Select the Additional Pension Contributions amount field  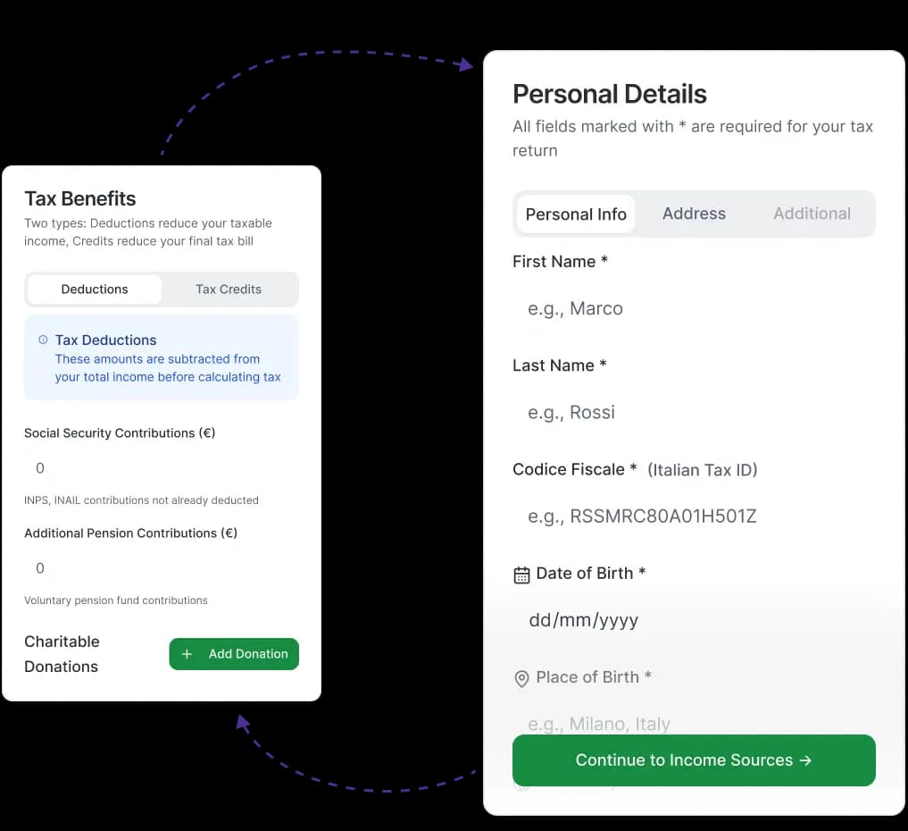tap(161, 568)
